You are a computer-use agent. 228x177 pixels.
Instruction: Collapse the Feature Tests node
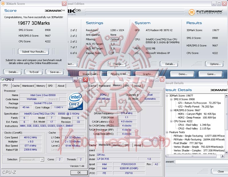point(167,132)
